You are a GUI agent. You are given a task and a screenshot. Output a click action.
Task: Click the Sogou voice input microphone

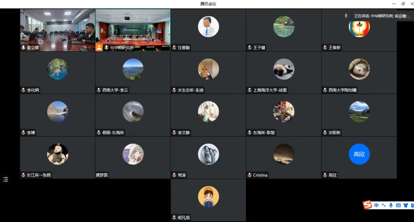(391, 205)
